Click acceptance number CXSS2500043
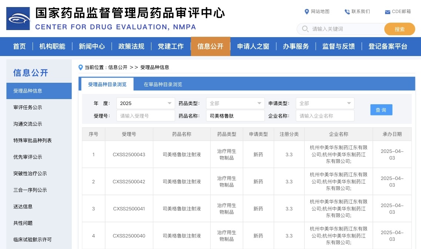The height and width of the screenshot is (249, 421). 129,154
